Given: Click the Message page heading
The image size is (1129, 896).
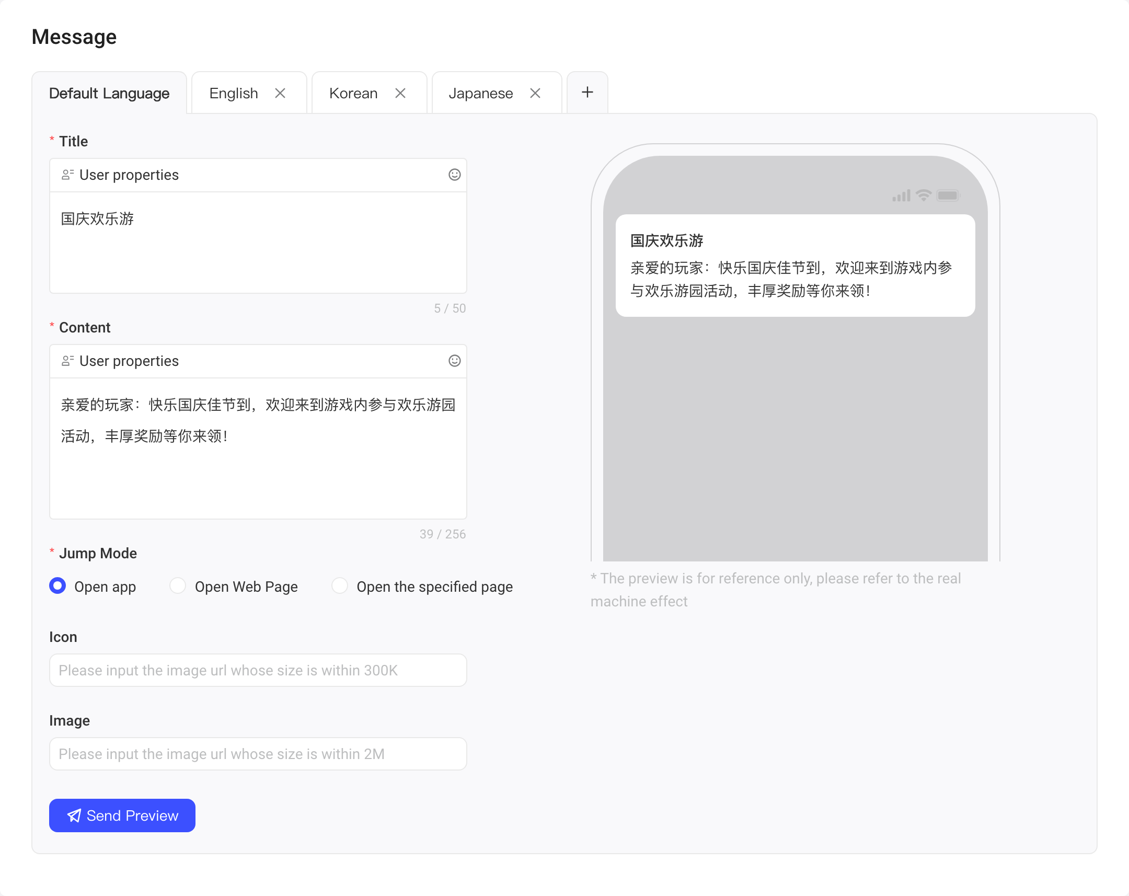Looking at the screenshot, I should coord(74,37).
